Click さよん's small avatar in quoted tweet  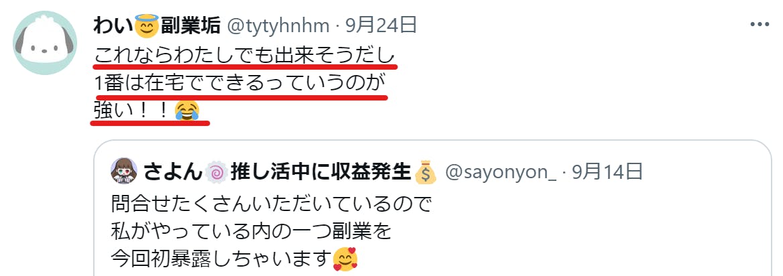pyautogui.click(x=123, y=171)
